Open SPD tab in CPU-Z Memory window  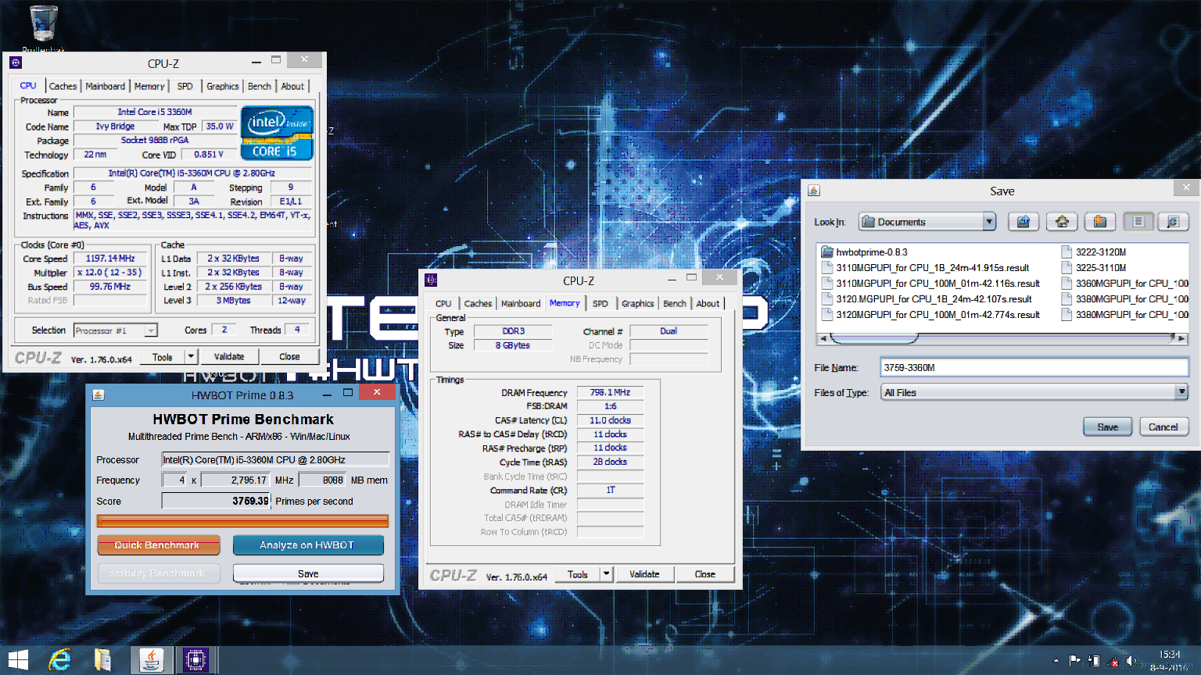[x=600, y=303]
